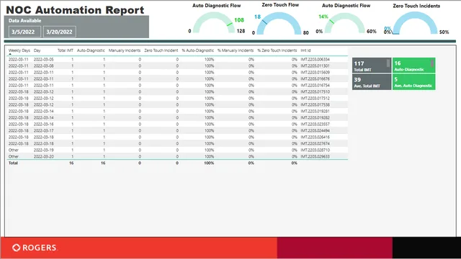Sort by % Manually Incidents column header
The height and width of the screenshot is (259, 461).
point(236,50)
